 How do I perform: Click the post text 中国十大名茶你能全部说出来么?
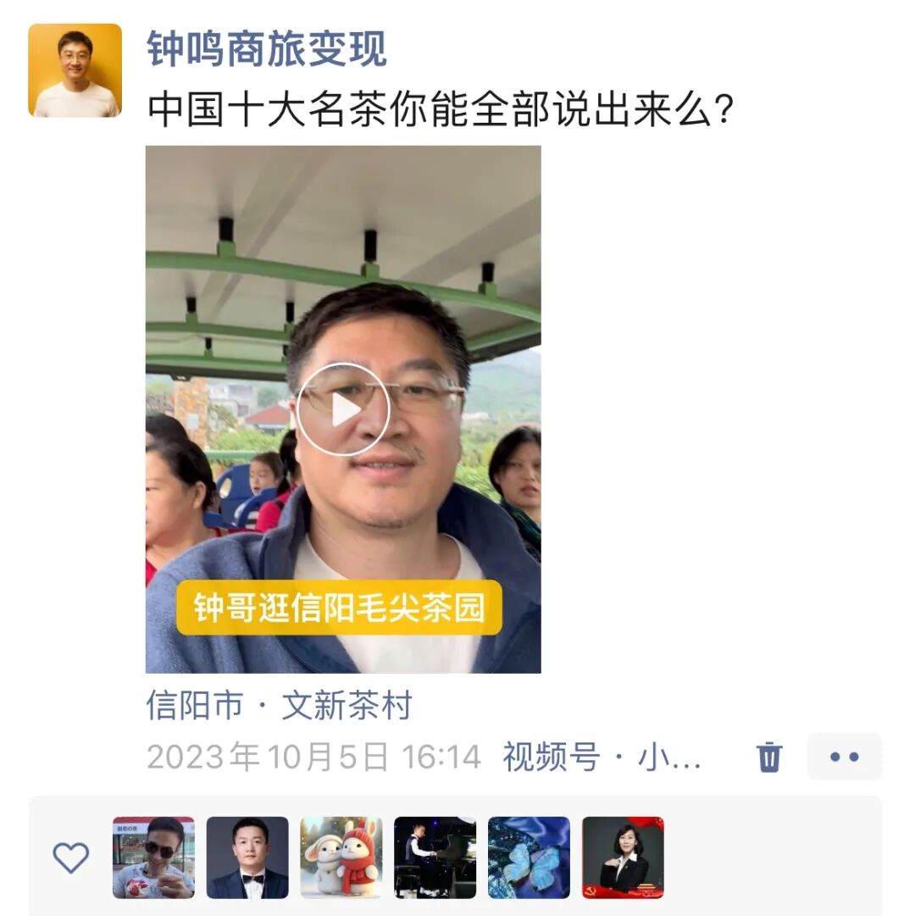click(441, 109)
